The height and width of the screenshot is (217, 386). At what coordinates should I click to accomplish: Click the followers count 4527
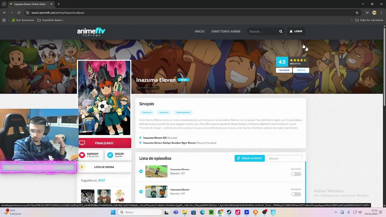coord(101,180)
